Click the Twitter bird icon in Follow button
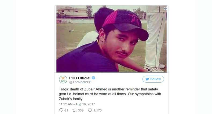The image size is (212, 114). 147,79
